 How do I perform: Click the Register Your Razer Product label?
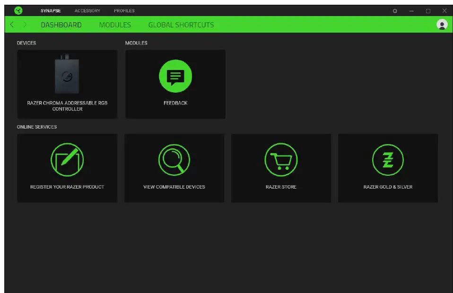[67, 187]
